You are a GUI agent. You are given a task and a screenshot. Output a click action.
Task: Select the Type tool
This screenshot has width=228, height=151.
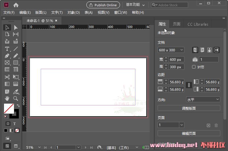7,49
